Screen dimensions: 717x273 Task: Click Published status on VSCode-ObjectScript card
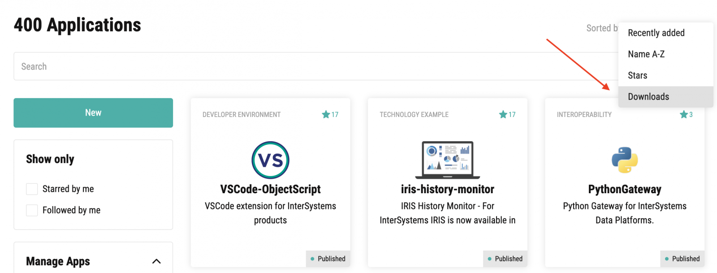click(x=328, y=259)
